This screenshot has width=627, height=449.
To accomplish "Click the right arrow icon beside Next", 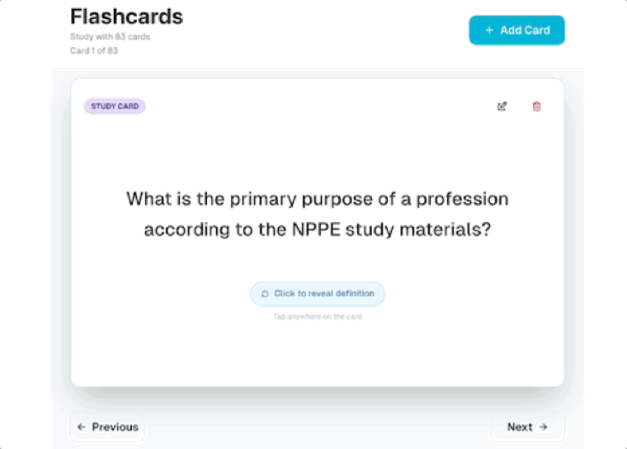I will tap(543, 427).
